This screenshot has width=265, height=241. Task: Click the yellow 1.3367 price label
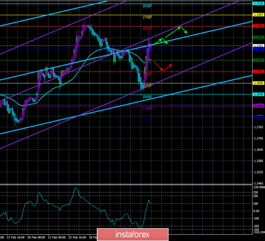pos(259,15)
